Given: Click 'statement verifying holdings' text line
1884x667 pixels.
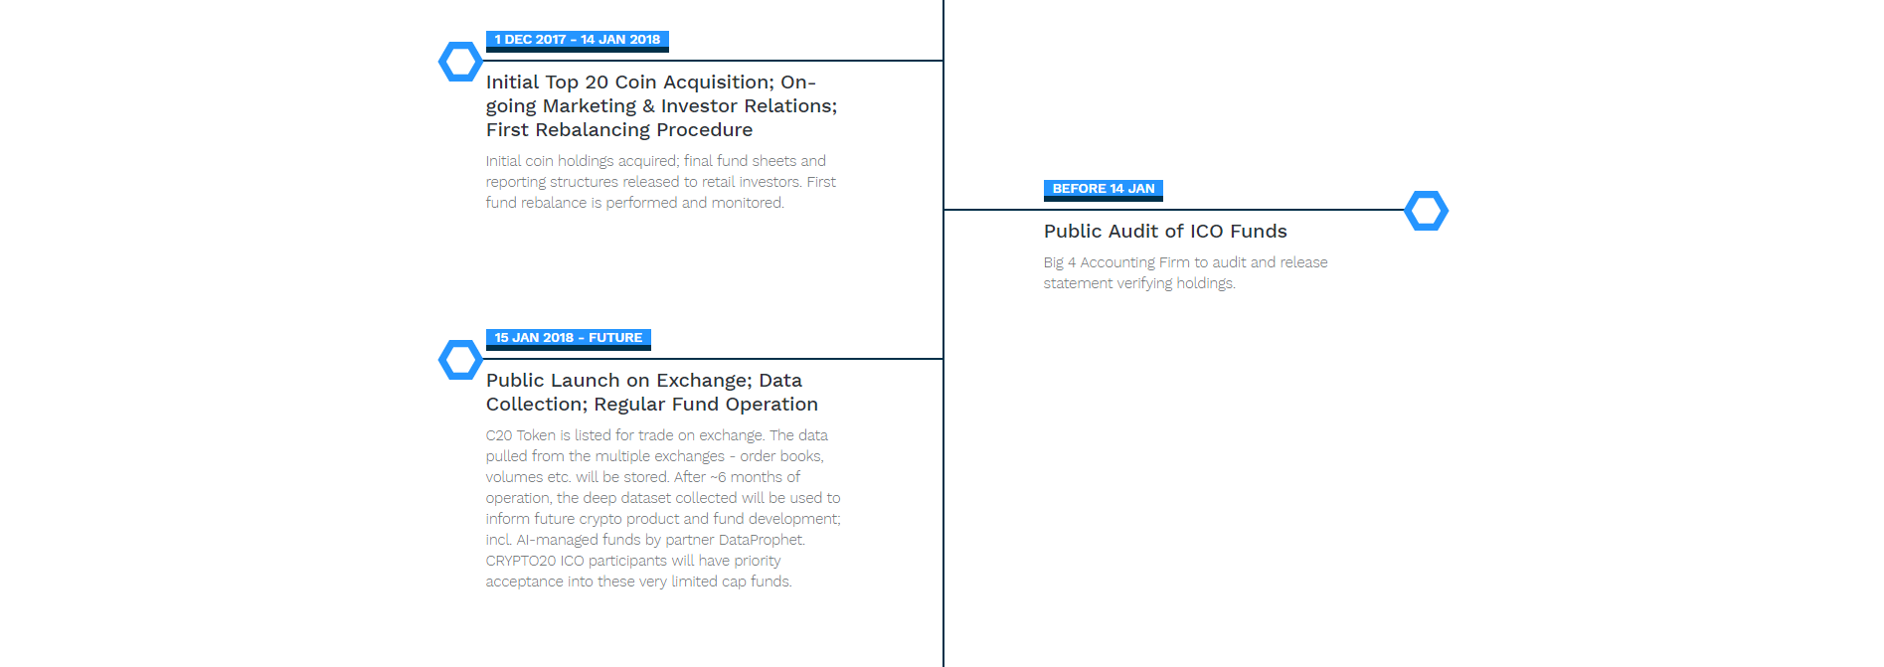Looking at the screenshot, I should point(1139,283).
